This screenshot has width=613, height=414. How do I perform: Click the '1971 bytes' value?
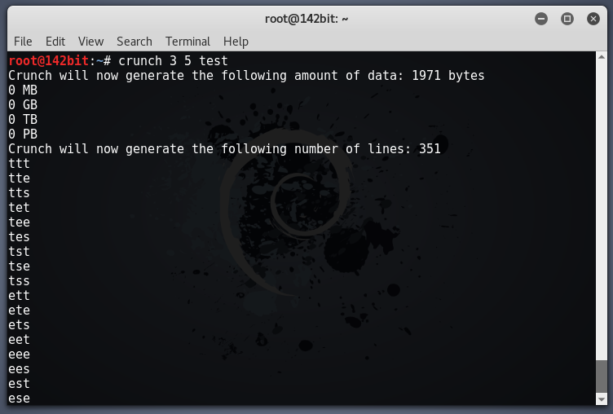click(x=448, y=76)
